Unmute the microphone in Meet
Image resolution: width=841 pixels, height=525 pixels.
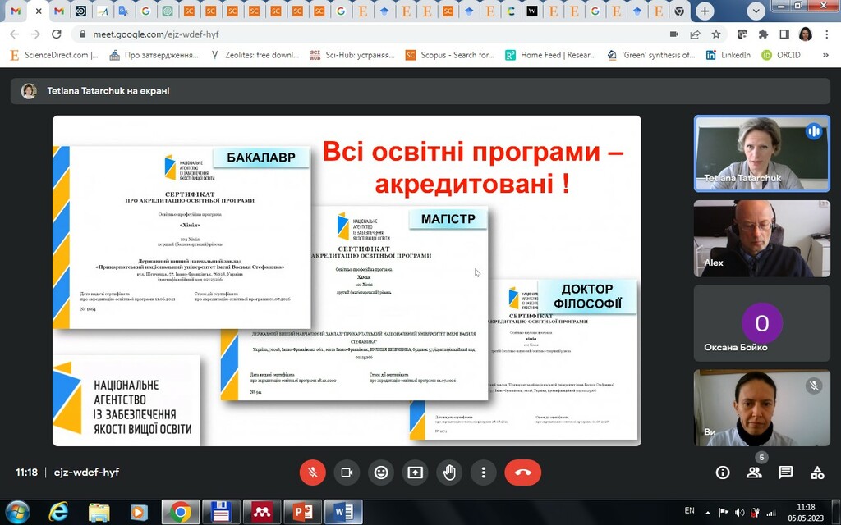(x=313, y=472)
